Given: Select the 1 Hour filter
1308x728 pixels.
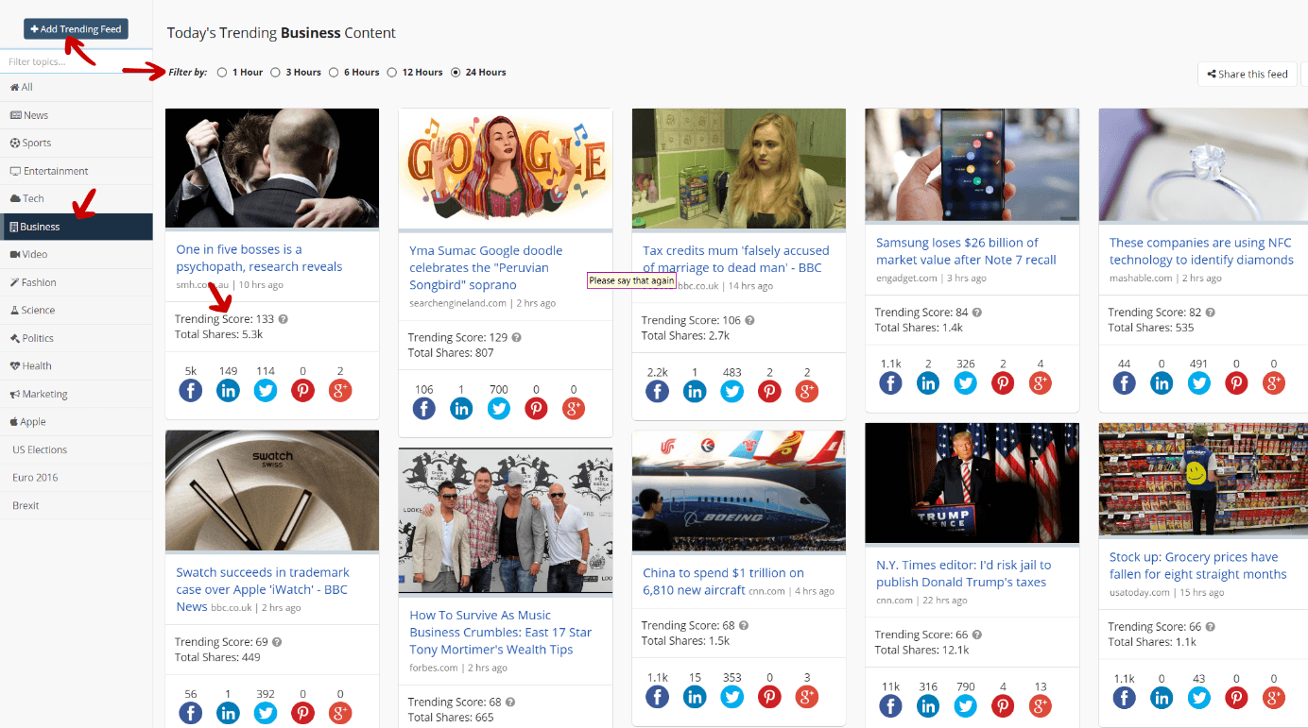Looking at the screenshot, I should (x=222, y=72).
